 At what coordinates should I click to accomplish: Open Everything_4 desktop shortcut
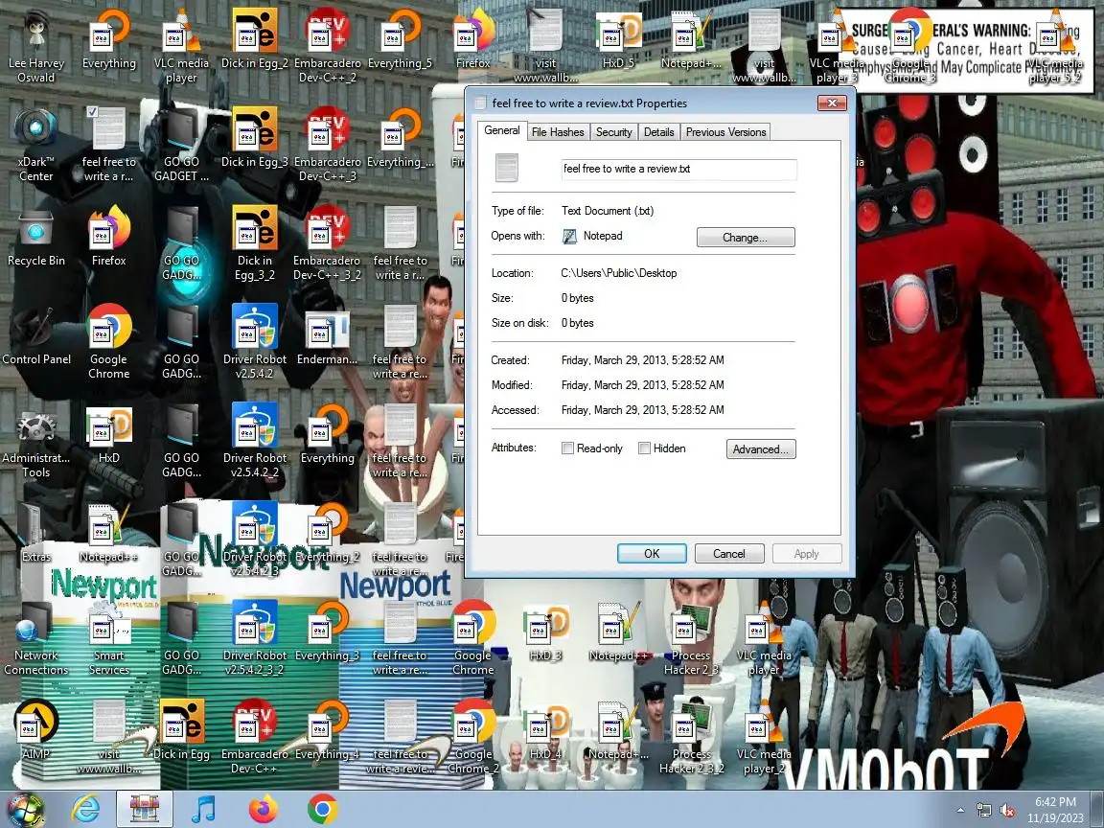click(x=328, y=728)
